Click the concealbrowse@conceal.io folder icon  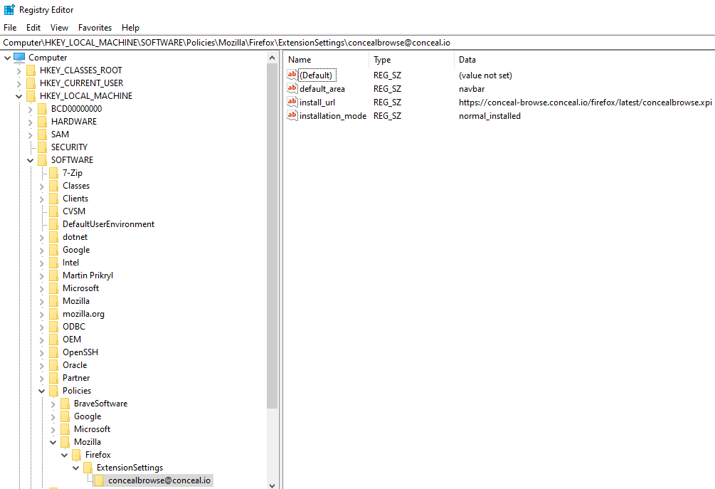point(100,480)
